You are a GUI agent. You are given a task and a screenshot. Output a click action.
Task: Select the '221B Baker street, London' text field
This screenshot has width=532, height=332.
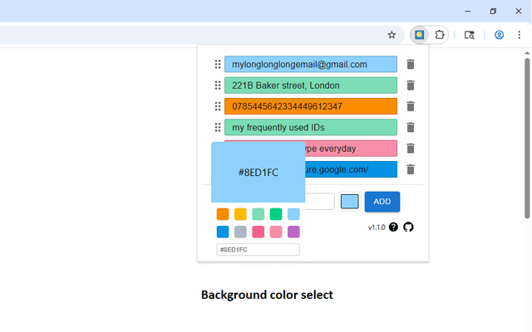coord(310,85)
